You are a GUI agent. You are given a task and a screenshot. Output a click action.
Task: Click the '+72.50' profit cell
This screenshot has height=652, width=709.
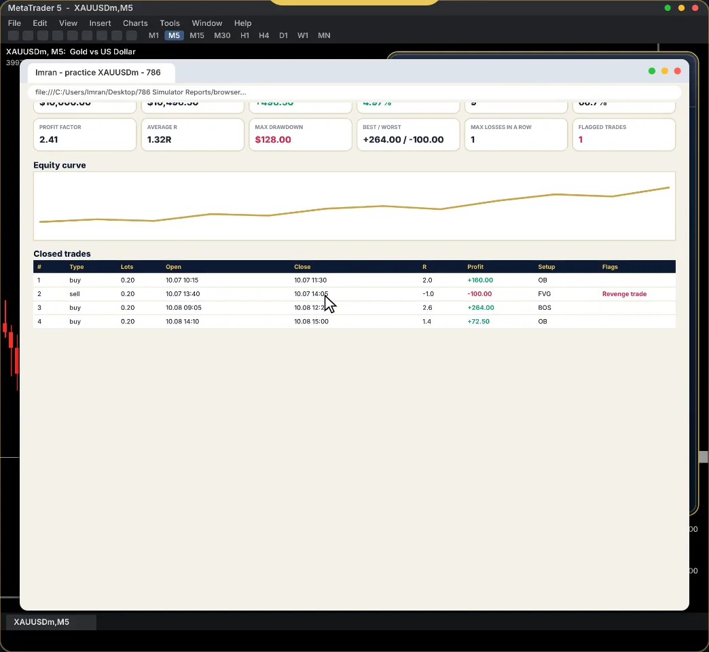pos(478,321)
